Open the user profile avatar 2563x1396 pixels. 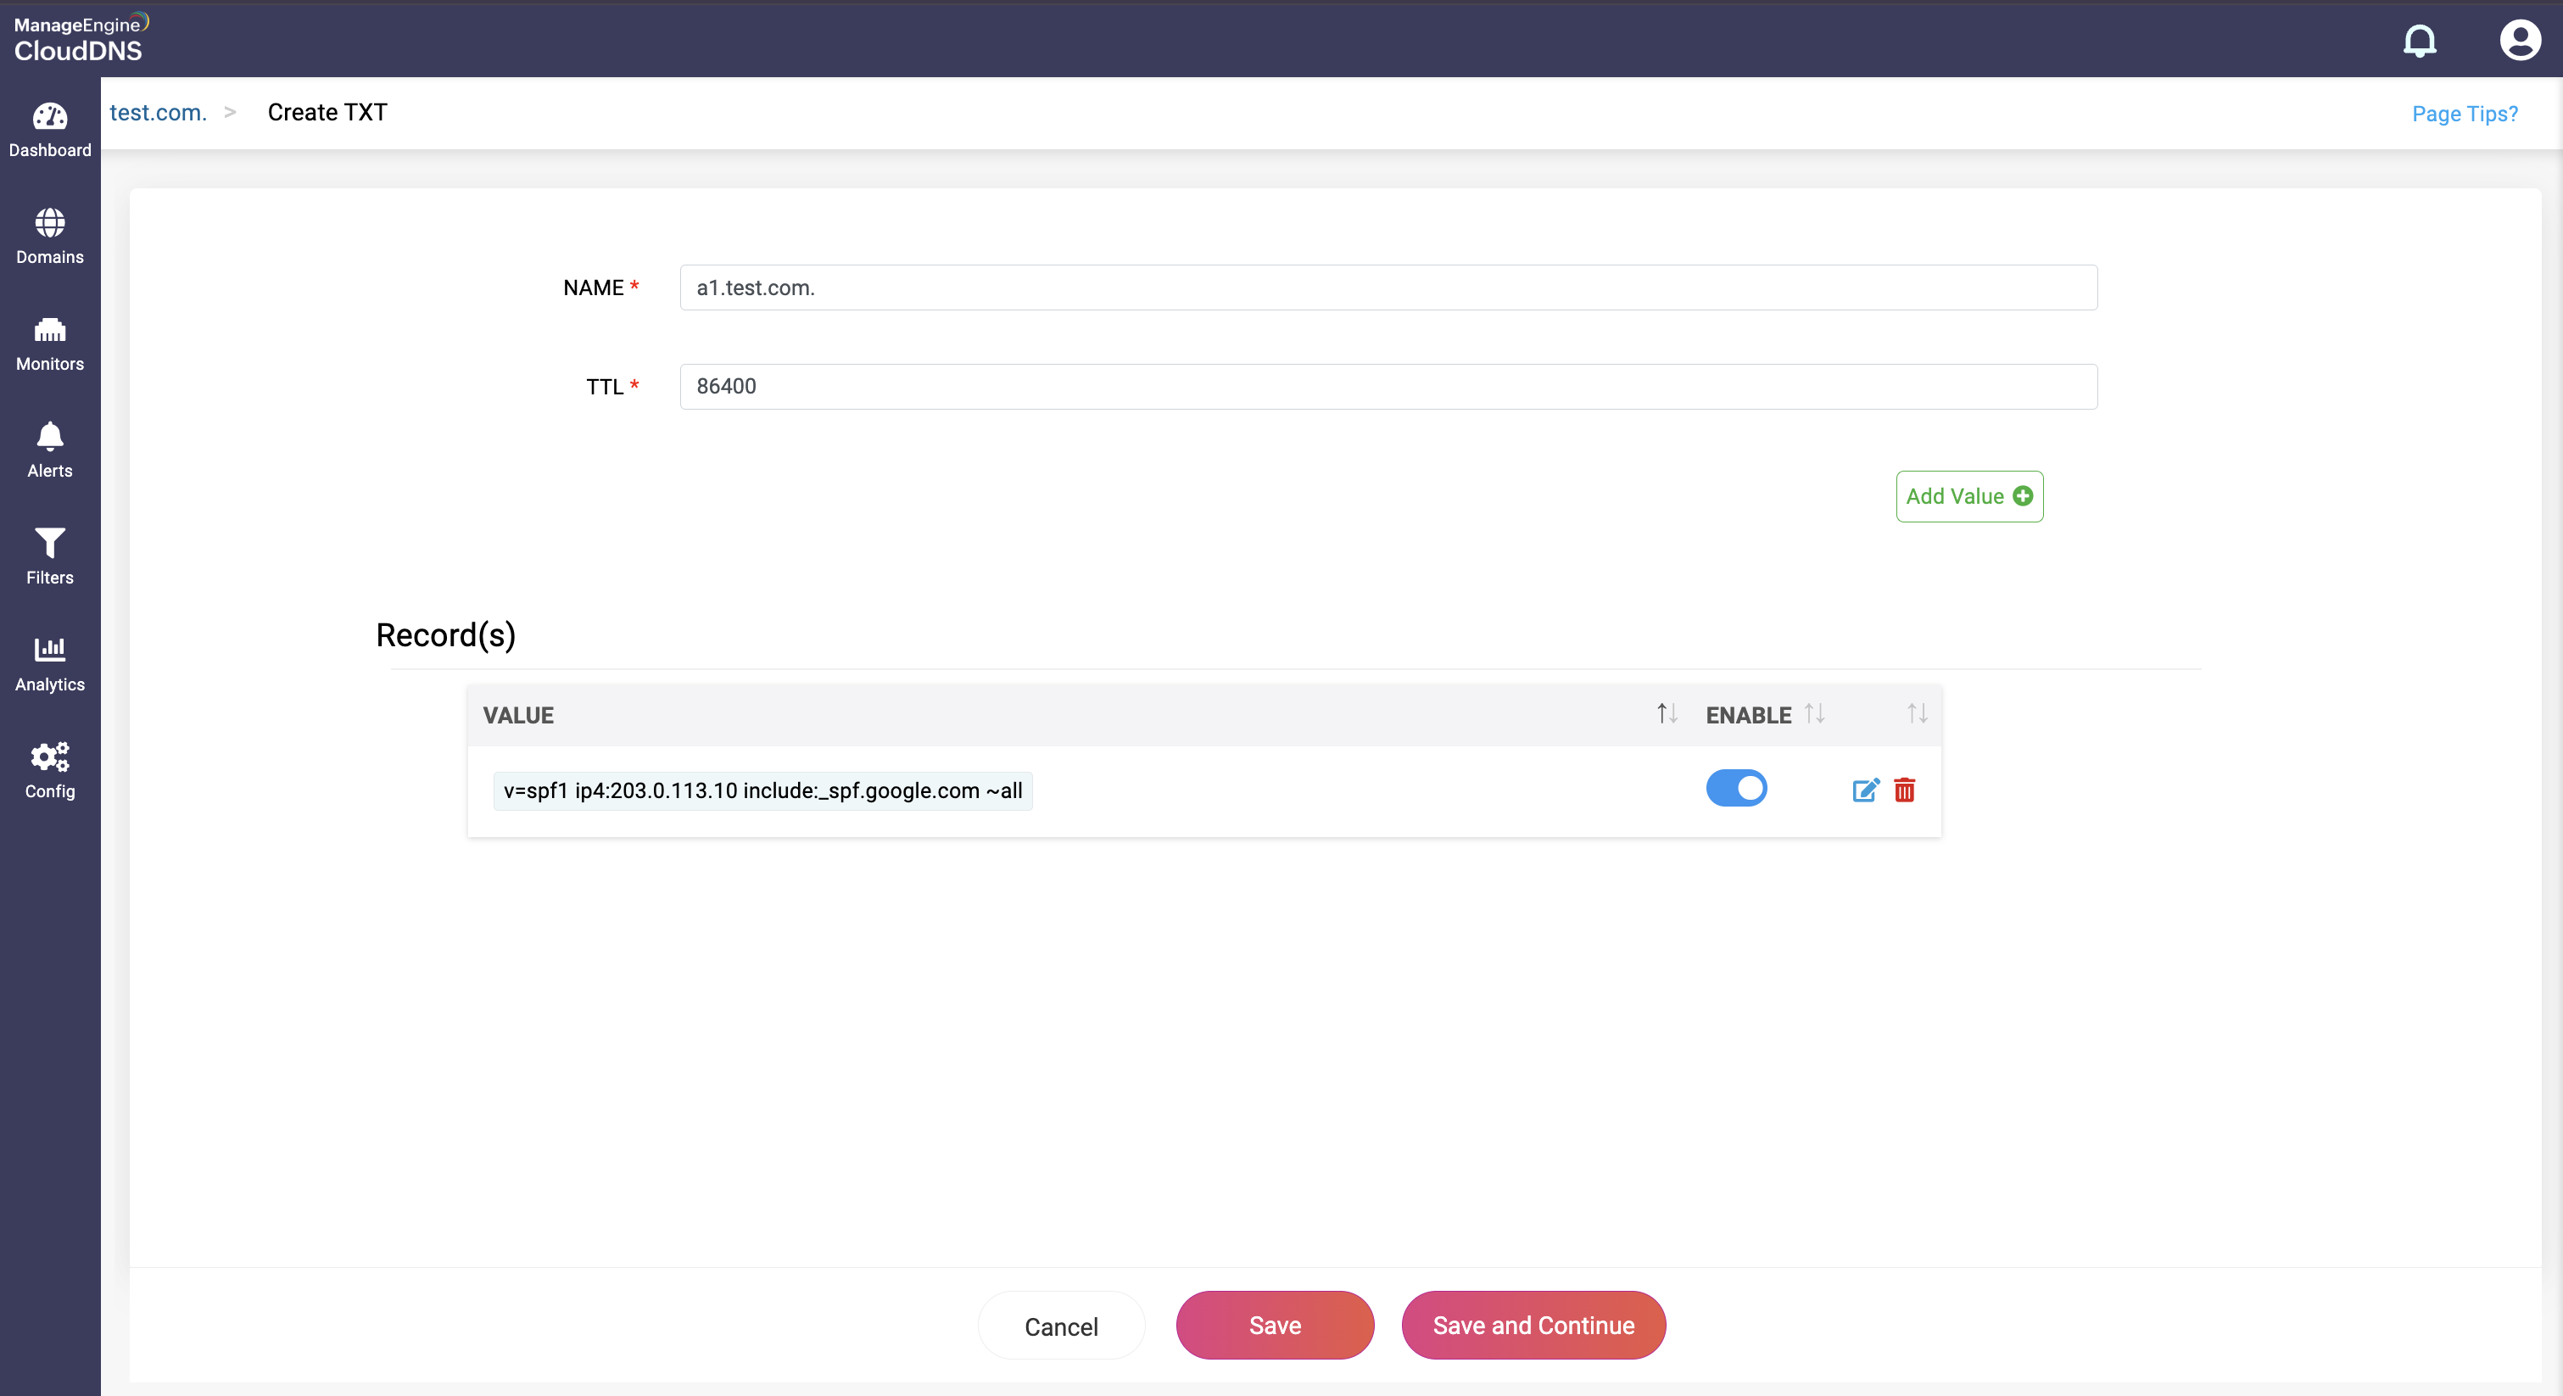point(2519,41)
